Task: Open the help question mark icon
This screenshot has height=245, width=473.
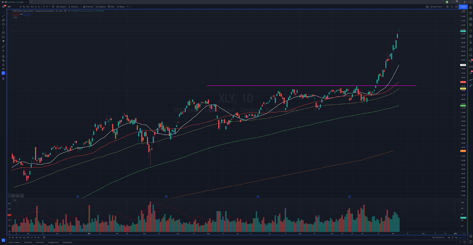Action: click(x=471, y=242)
